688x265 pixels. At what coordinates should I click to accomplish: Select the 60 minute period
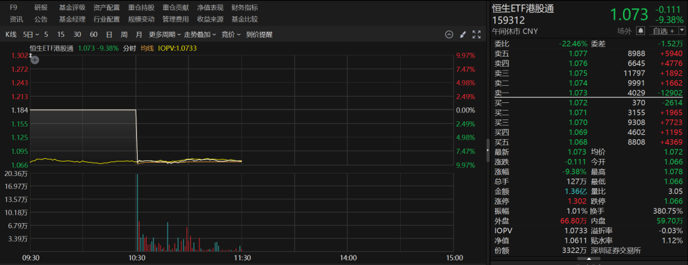coord(94,34)
